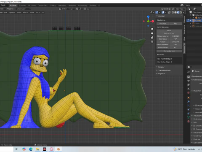Viewport: 202px width, 152px height.
Task: Click the red X axis gizmo ball
Action: click(x=153, y=21)
